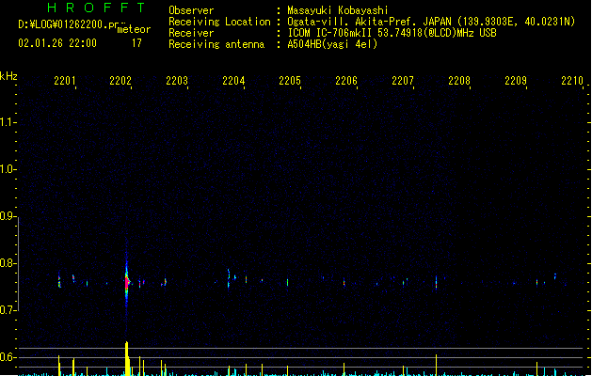Select the Ogata-vill. Akita-Pref. JAPAN location text
The height and width of the screenshot is (376, 592).
point(431,22)
